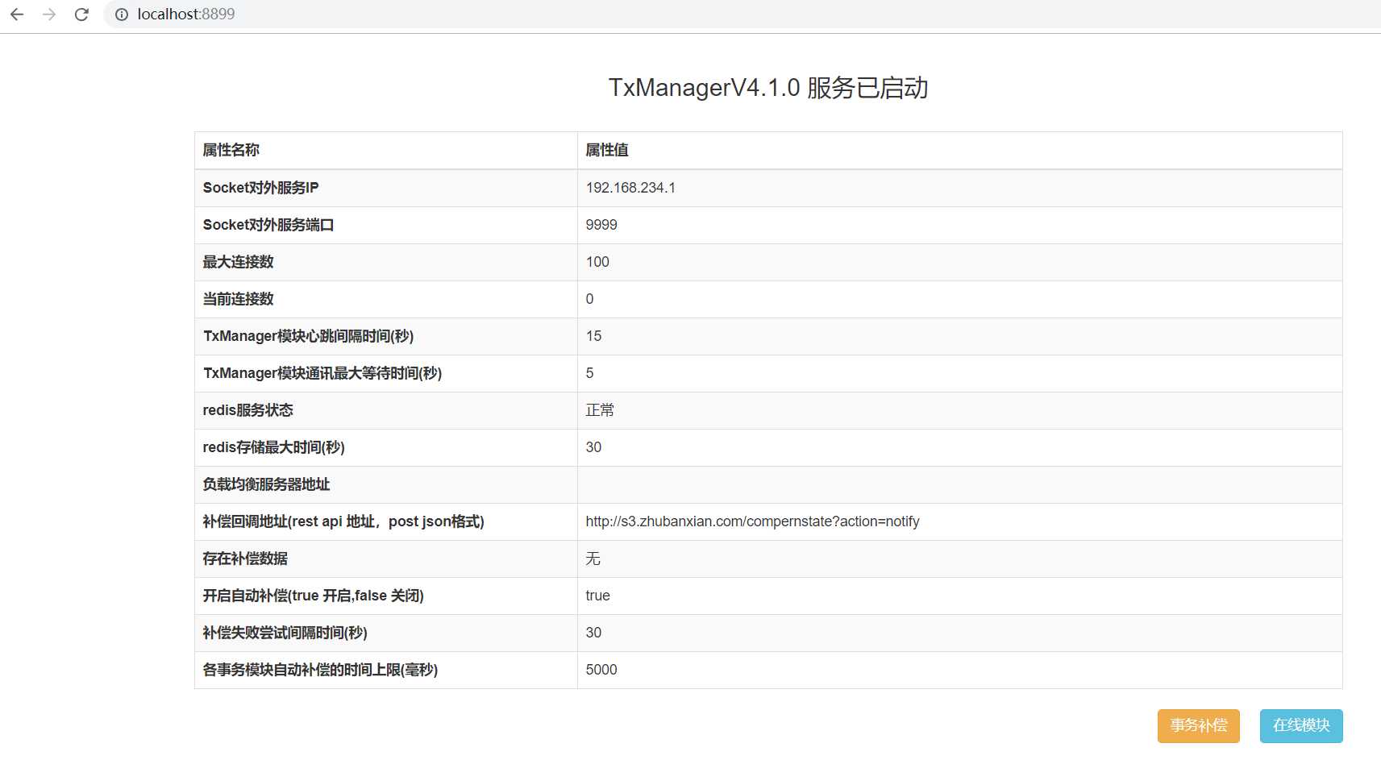Image resolution: width=1381 pixels, height=760 pixels.
Task: Select the time limit value 5000
Action: point(601,670)
